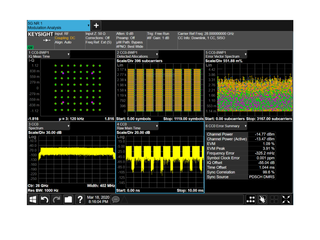Click Carrier Ref Freq info panel
The width and height of the screenshot is (320, 240).
pyautogui.click(x=235, y=40)
